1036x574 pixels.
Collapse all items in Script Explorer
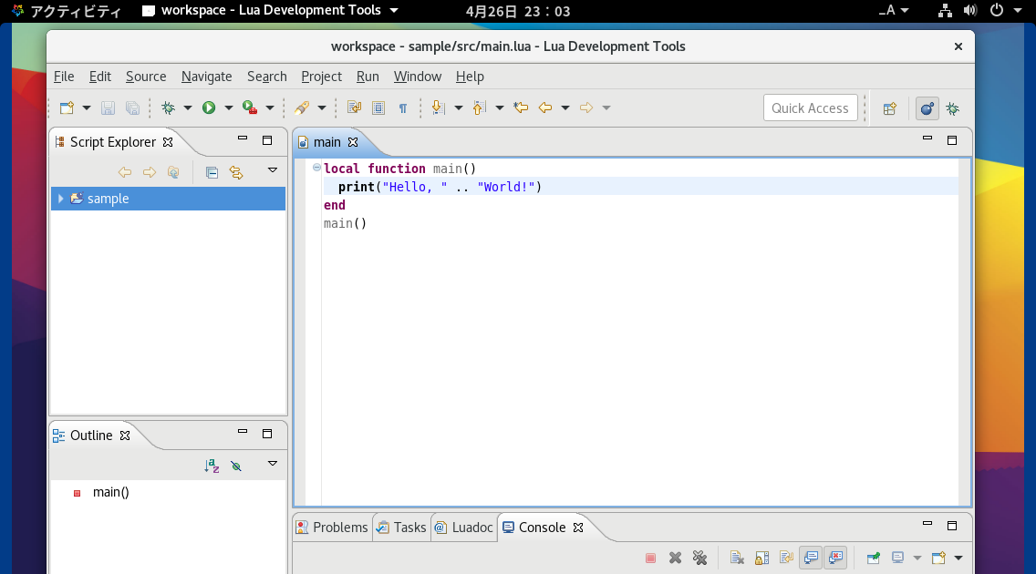click(x=212, y=172)
